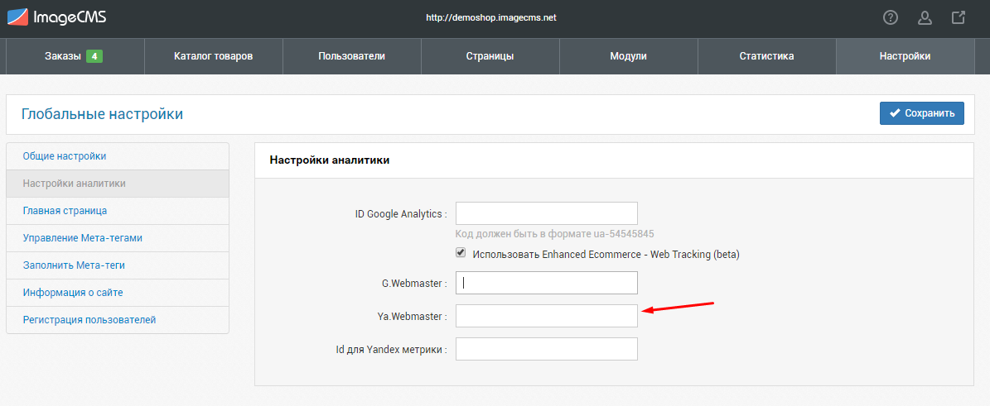Open the Модули menu
Screen dimensions: 990x406
coord(628,56)
